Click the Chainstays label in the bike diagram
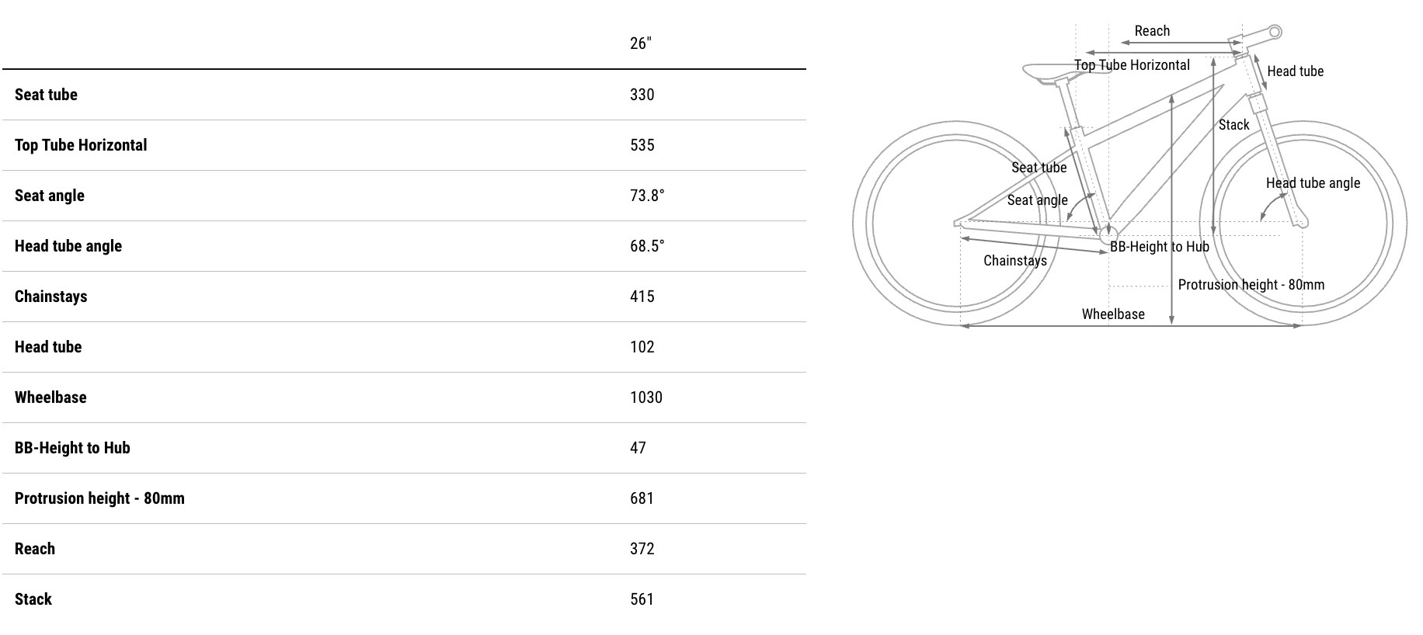This screenshot has width=1423, height=635. tap(1014, 261)
